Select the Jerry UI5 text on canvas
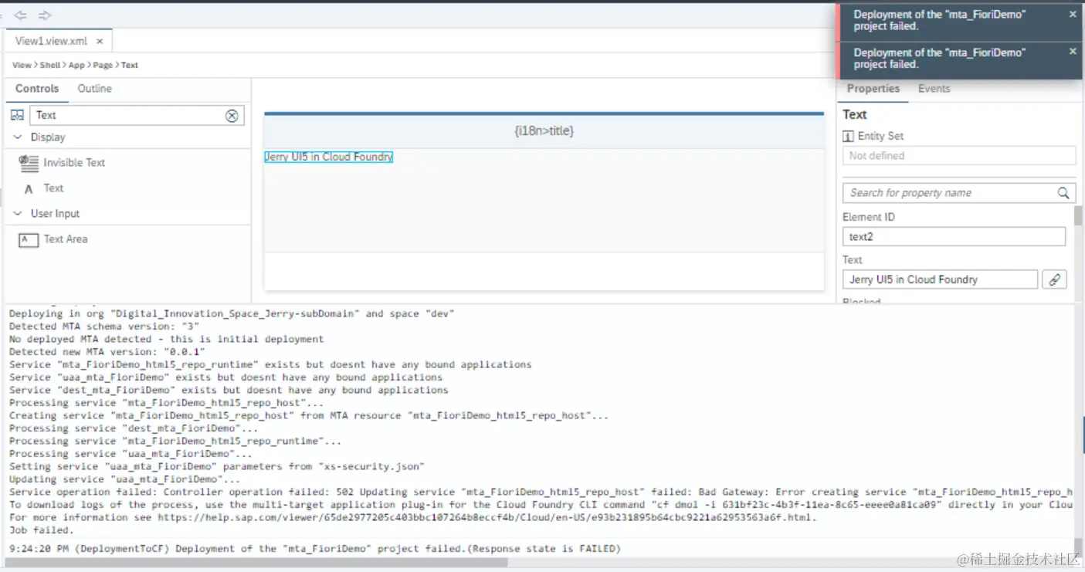1085x572 pixels. [x=329, y=157]
